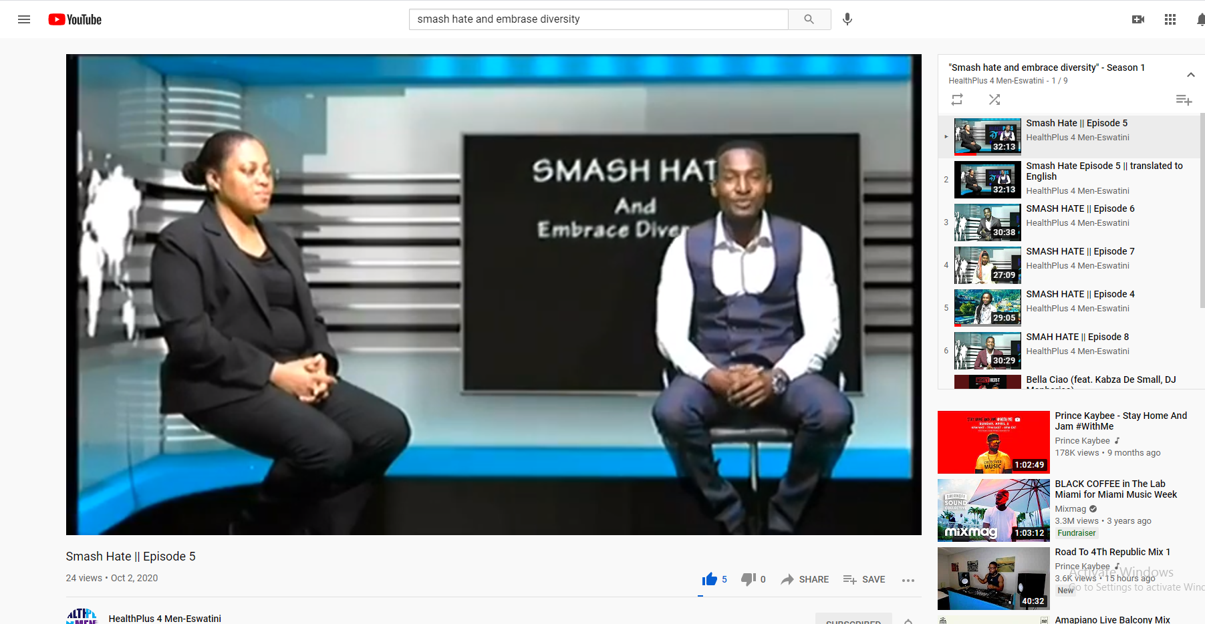Screen dimensions: 1205x624
Task: Start voice search with microphone
Action: (847, 19)
